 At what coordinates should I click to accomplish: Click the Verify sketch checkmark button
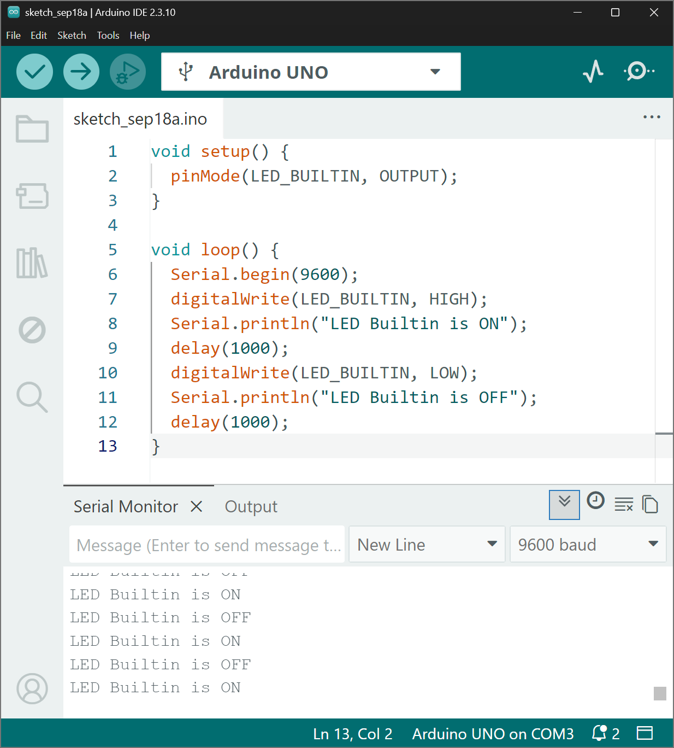click(x=34, y=72)
